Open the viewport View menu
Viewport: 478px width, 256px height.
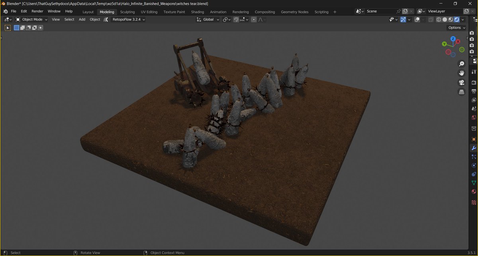56,19
